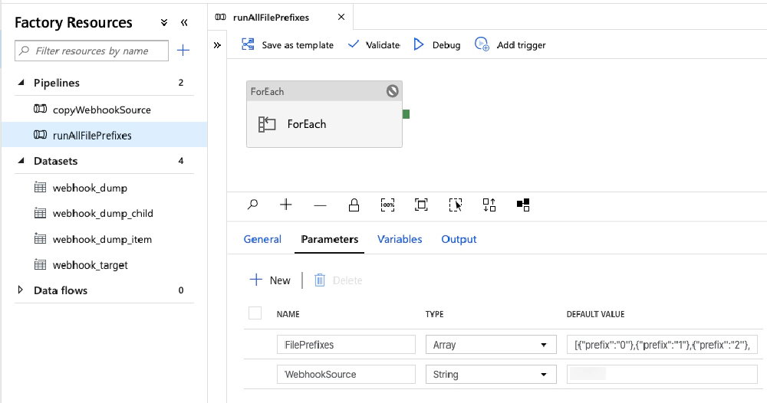Viewport: 767px width, 403px height.
Task: Switch to the Output tab
Action: [459, 239]
